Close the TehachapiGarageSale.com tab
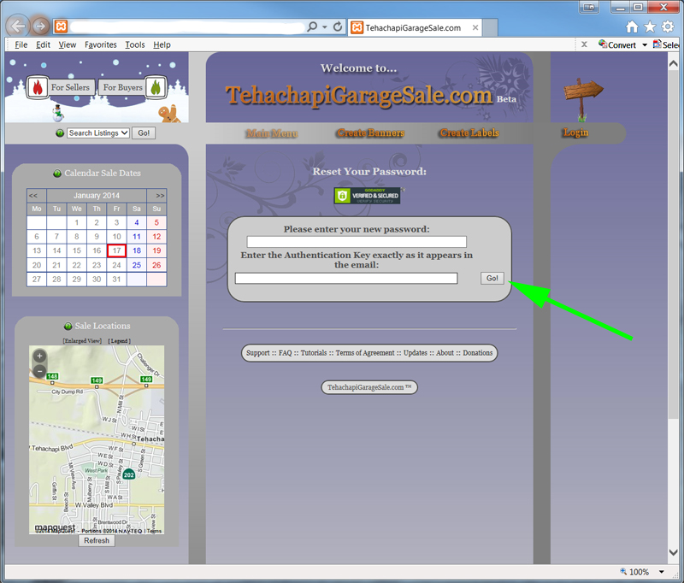The height and width of the screenshot is (583, 684). [475, 28]
